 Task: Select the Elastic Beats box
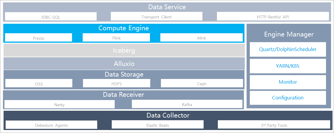[x=158, y=125]
